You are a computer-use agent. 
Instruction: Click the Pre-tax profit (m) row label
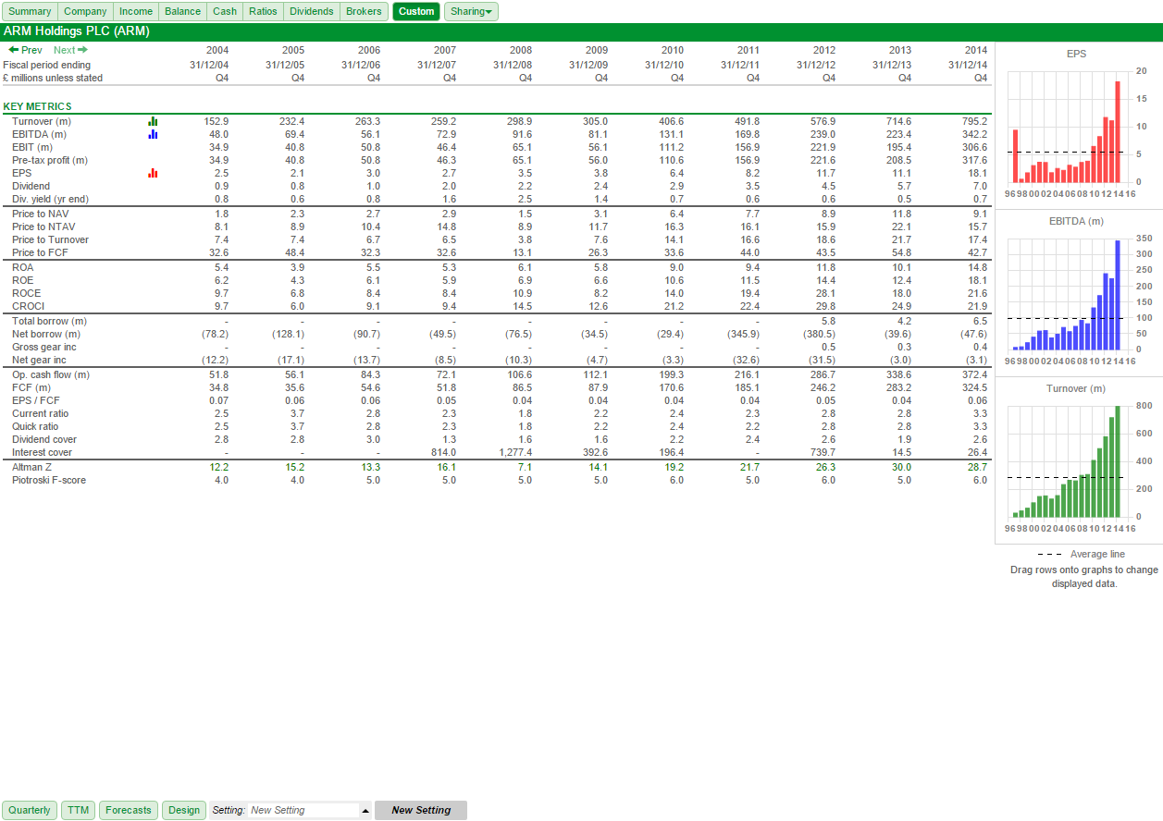(x=50, y=160)
